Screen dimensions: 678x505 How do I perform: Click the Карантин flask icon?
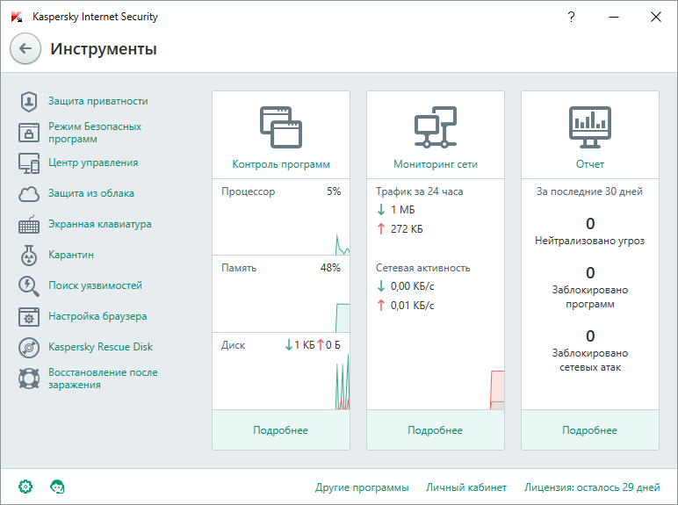click(x=29, y=255)
